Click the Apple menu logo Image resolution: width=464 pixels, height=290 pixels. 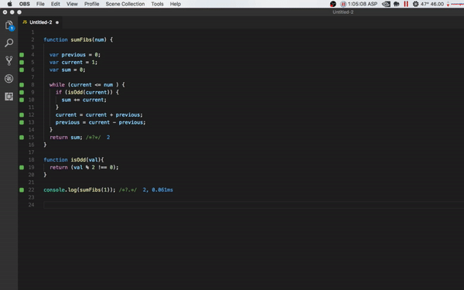click(x=9, y=4)
